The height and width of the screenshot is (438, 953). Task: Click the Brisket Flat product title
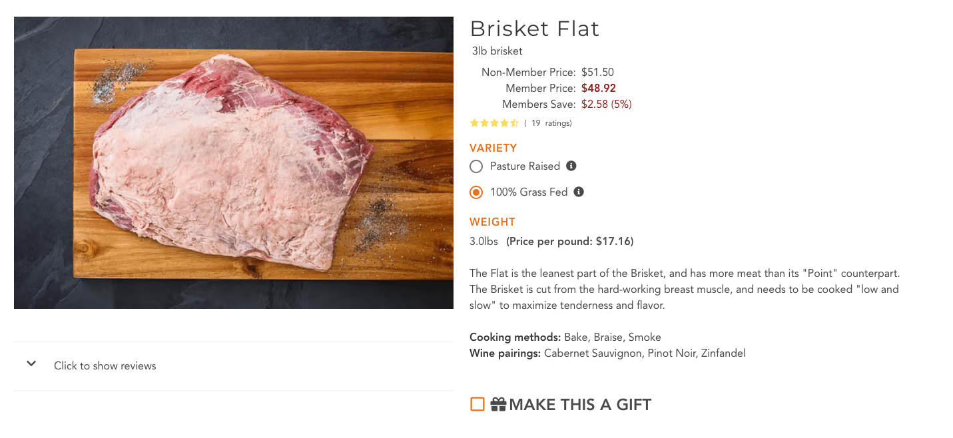(534, 28)
